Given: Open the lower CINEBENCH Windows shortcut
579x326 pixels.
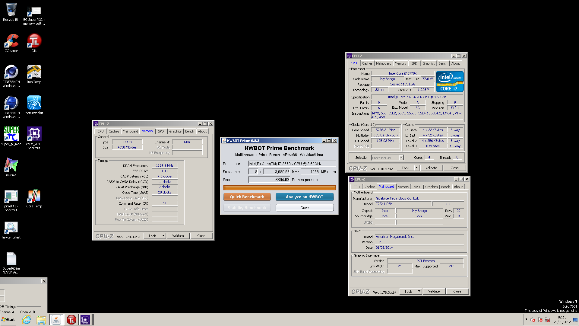Looking at the screenshot, I should [11, 107].
